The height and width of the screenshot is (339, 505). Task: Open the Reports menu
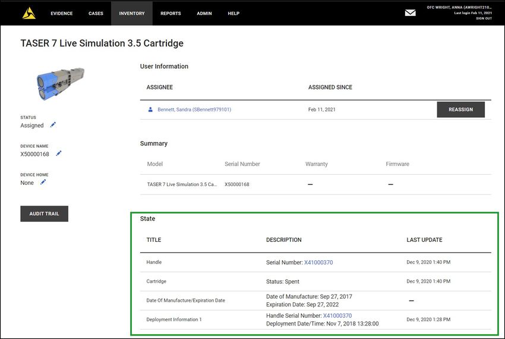(x=171, y=14)
